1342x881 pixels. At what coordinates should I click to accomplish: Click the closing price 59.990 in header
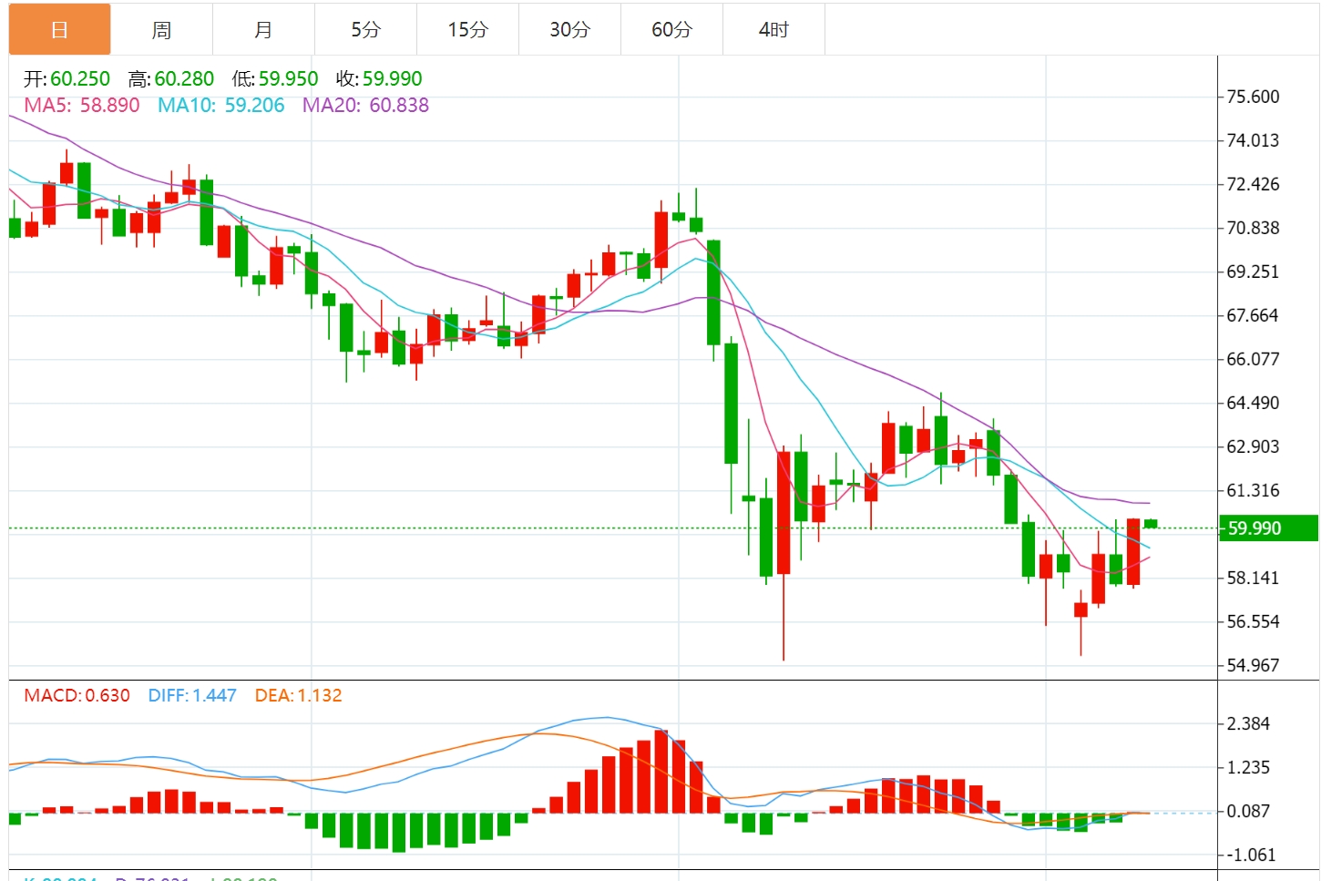coord(393,79)
